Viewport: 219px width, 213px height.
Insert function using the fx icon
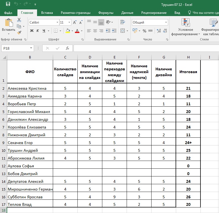[x=67, y=48]
